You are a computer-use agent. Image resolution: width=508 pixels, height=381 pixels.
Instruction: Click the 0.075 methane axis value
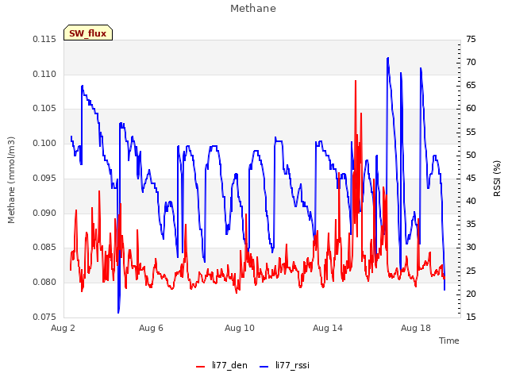(x=44, y=317)
